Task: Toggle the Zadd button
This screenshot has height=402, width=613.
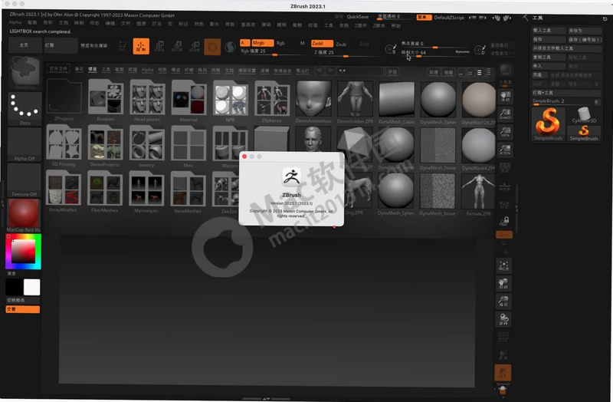Action: (x=322, y=44)
